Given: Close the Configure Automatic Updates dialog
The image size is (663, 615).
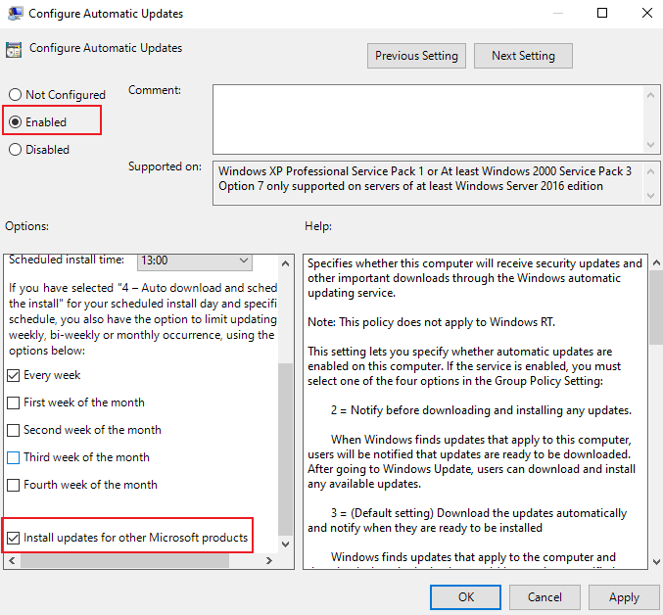Looking at the screenshot, I should 647,13.
